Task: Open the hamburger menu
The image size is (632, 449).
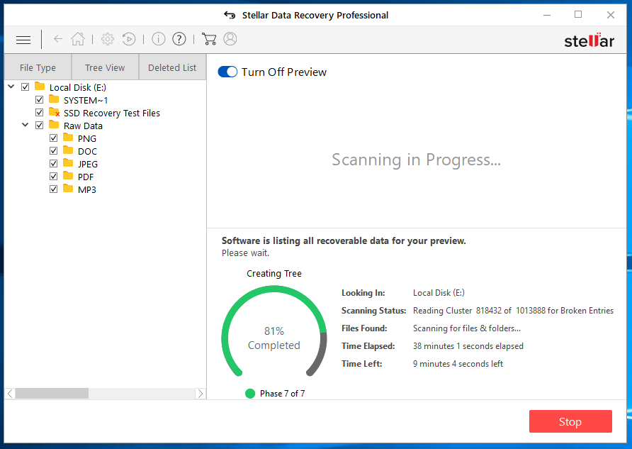Action: tap(23, 40)
